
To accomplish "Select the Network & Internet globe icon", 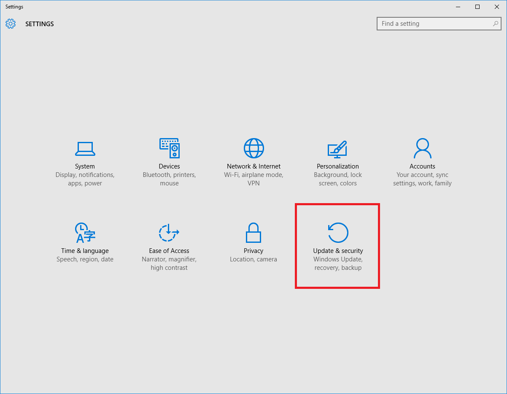I will point(253,148).
